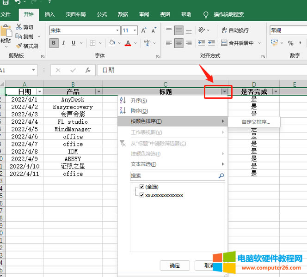The image size is (307, 277).
Task: Open the filter dropdown in 标题 column header
Action: [x=224, y=92]
